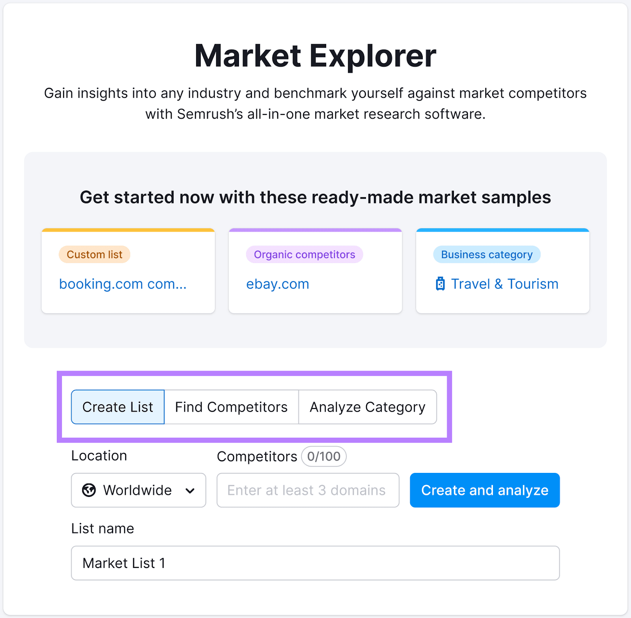Switch to the Analyze Category tab
Screen dimensions: 631x618
tap(368, 407)
